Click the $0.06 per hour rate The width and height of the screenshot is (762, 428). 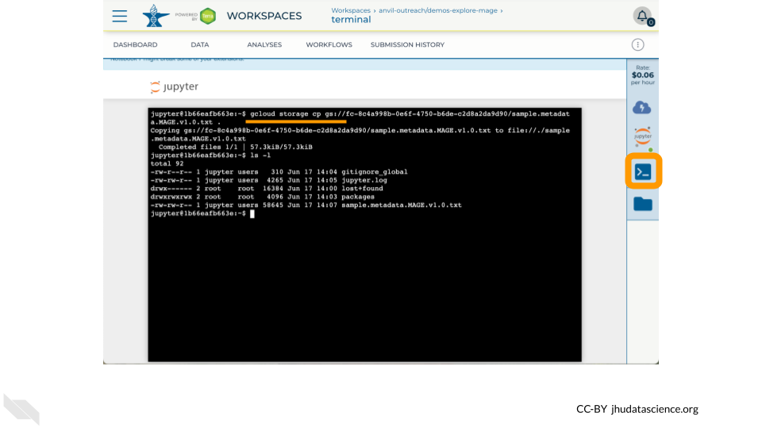tap(642, 75)
